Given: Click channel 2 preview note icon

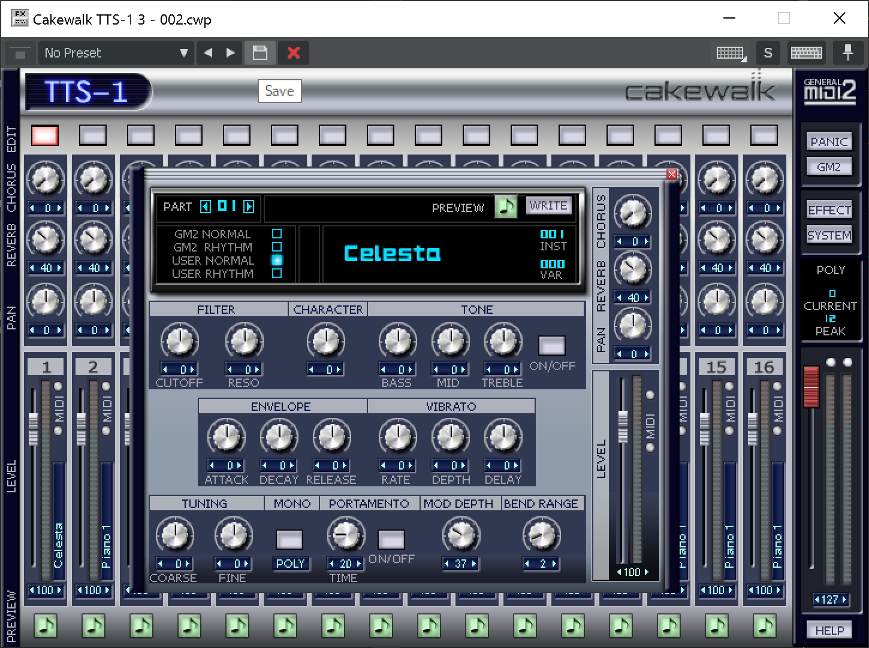Looking at the screenshot, I should (x=93, y=626).
